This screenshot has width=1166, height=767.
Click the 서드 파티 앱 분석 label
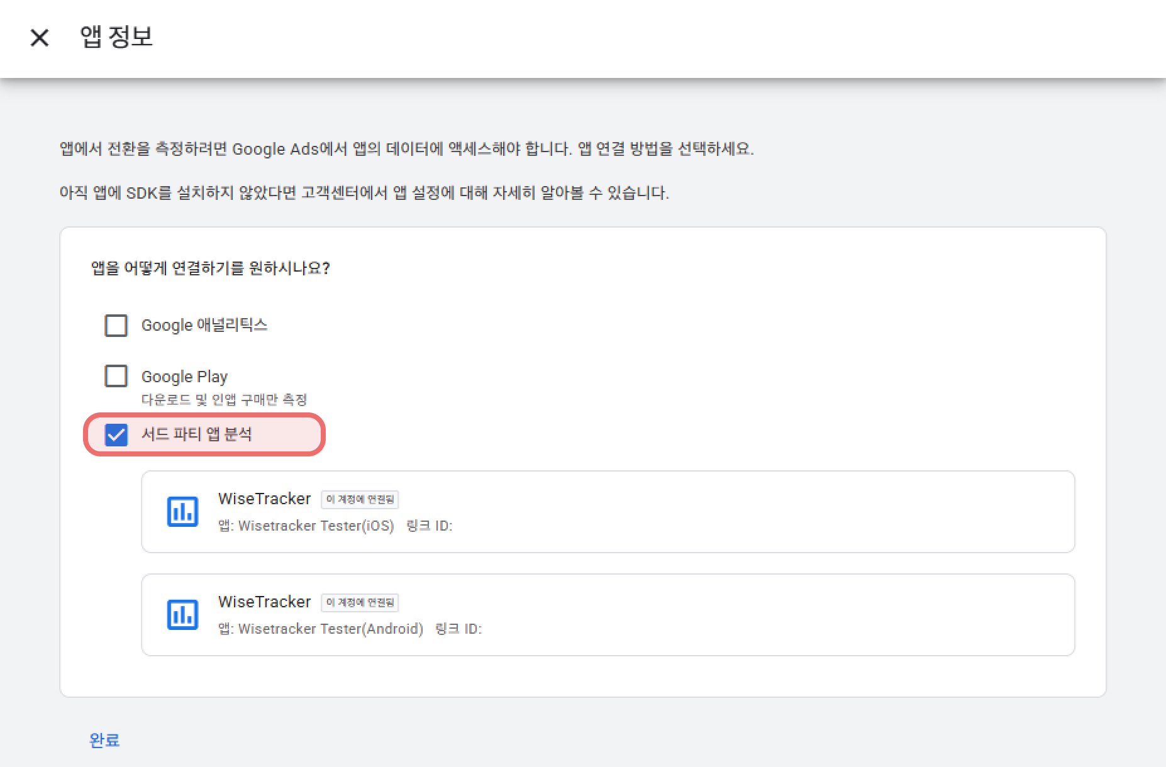[x=196, y=434]
